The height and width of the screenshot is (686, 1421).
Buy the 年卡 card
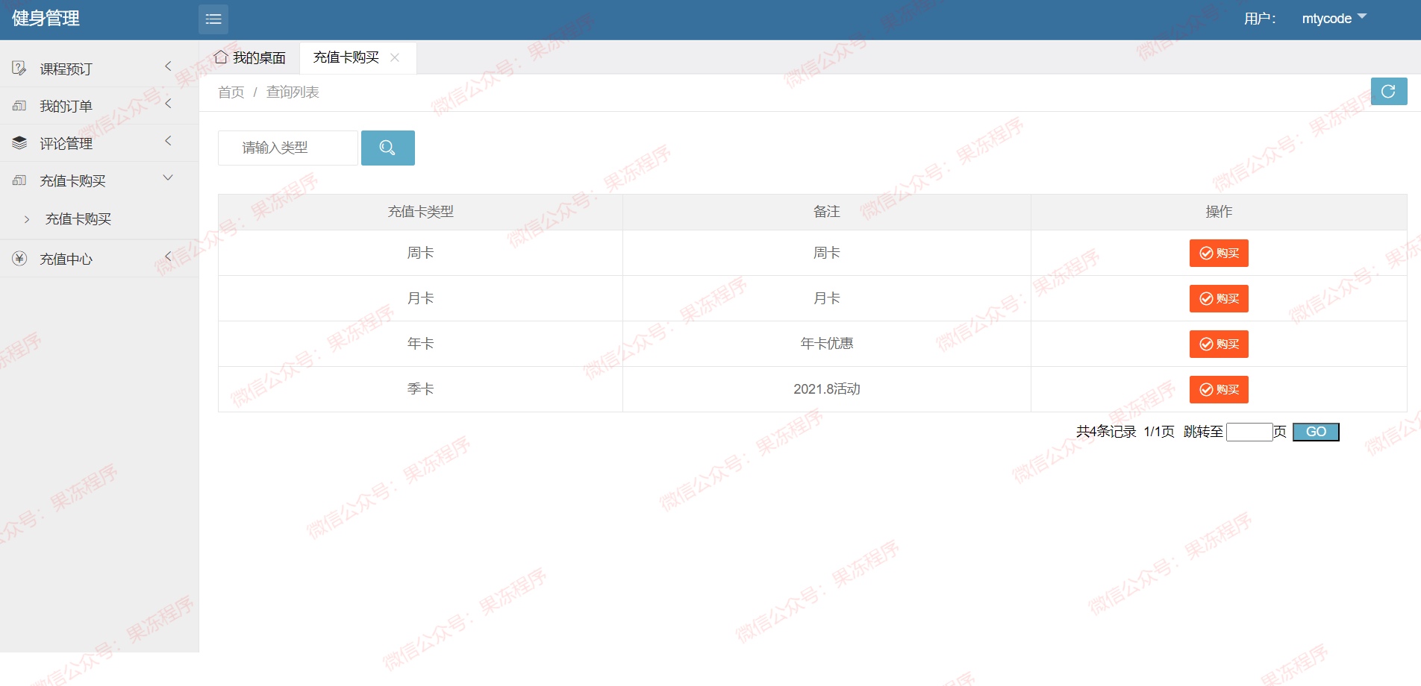coord(1219,344)
